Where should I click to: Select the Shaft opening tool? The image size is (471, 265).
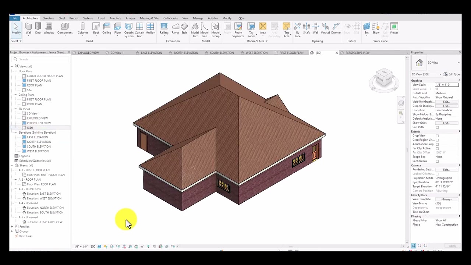(306, 29)
